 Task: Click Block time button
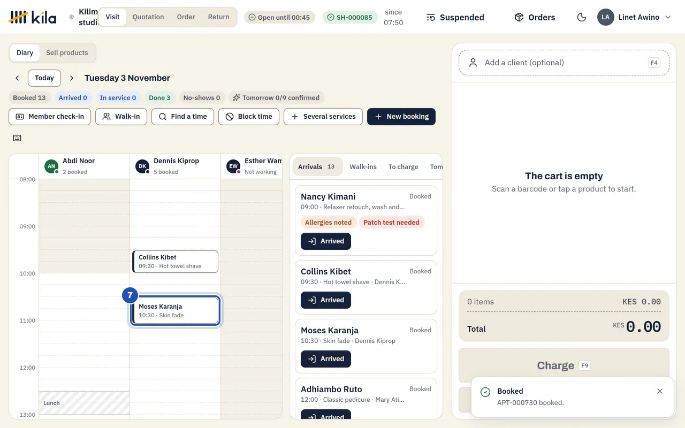(x=248, y=117)
